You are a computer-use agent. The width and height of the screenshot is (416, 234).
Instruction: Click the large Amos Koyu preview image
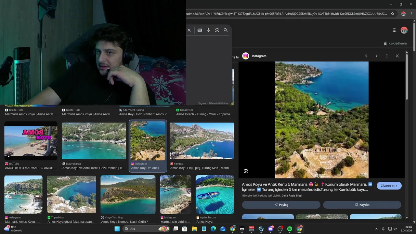point(322,120)
